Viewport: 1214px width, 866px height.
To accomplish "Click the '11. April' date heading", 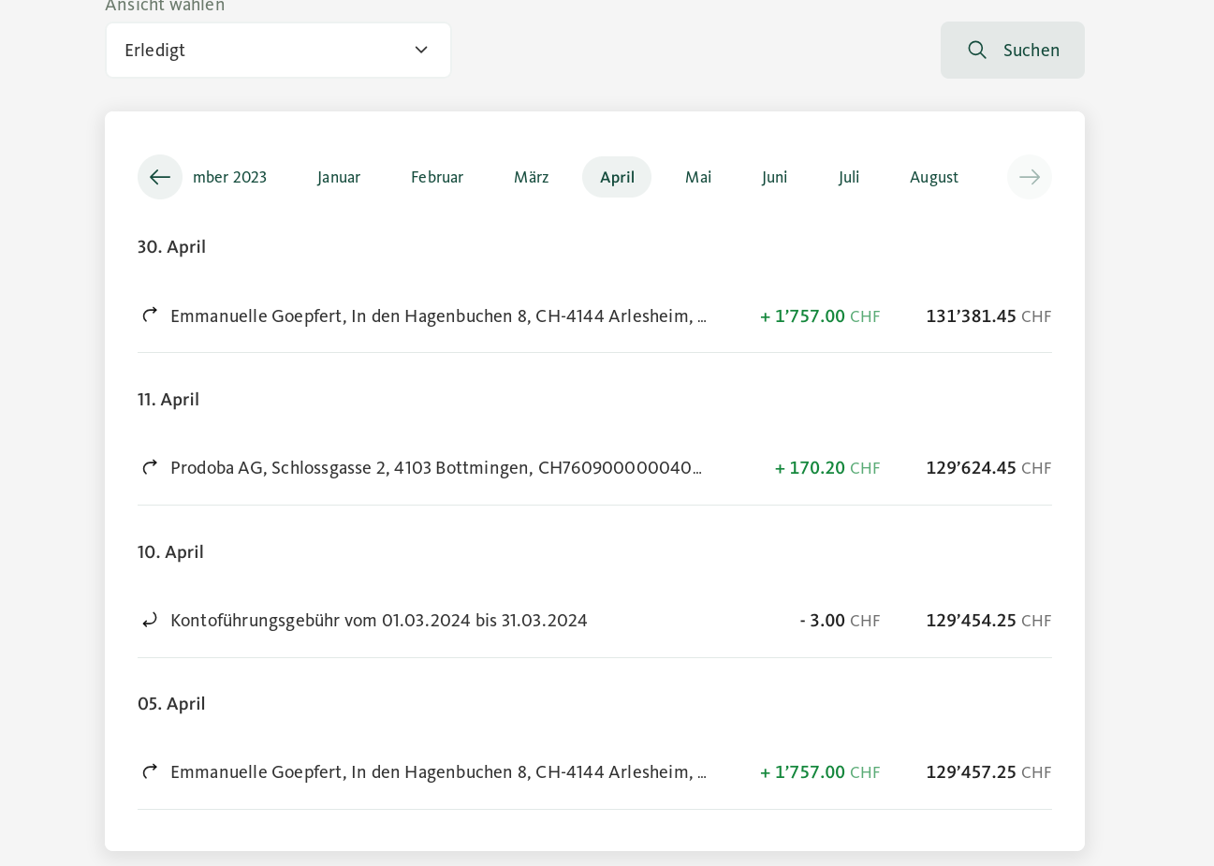I will click(x=168, y=400).
